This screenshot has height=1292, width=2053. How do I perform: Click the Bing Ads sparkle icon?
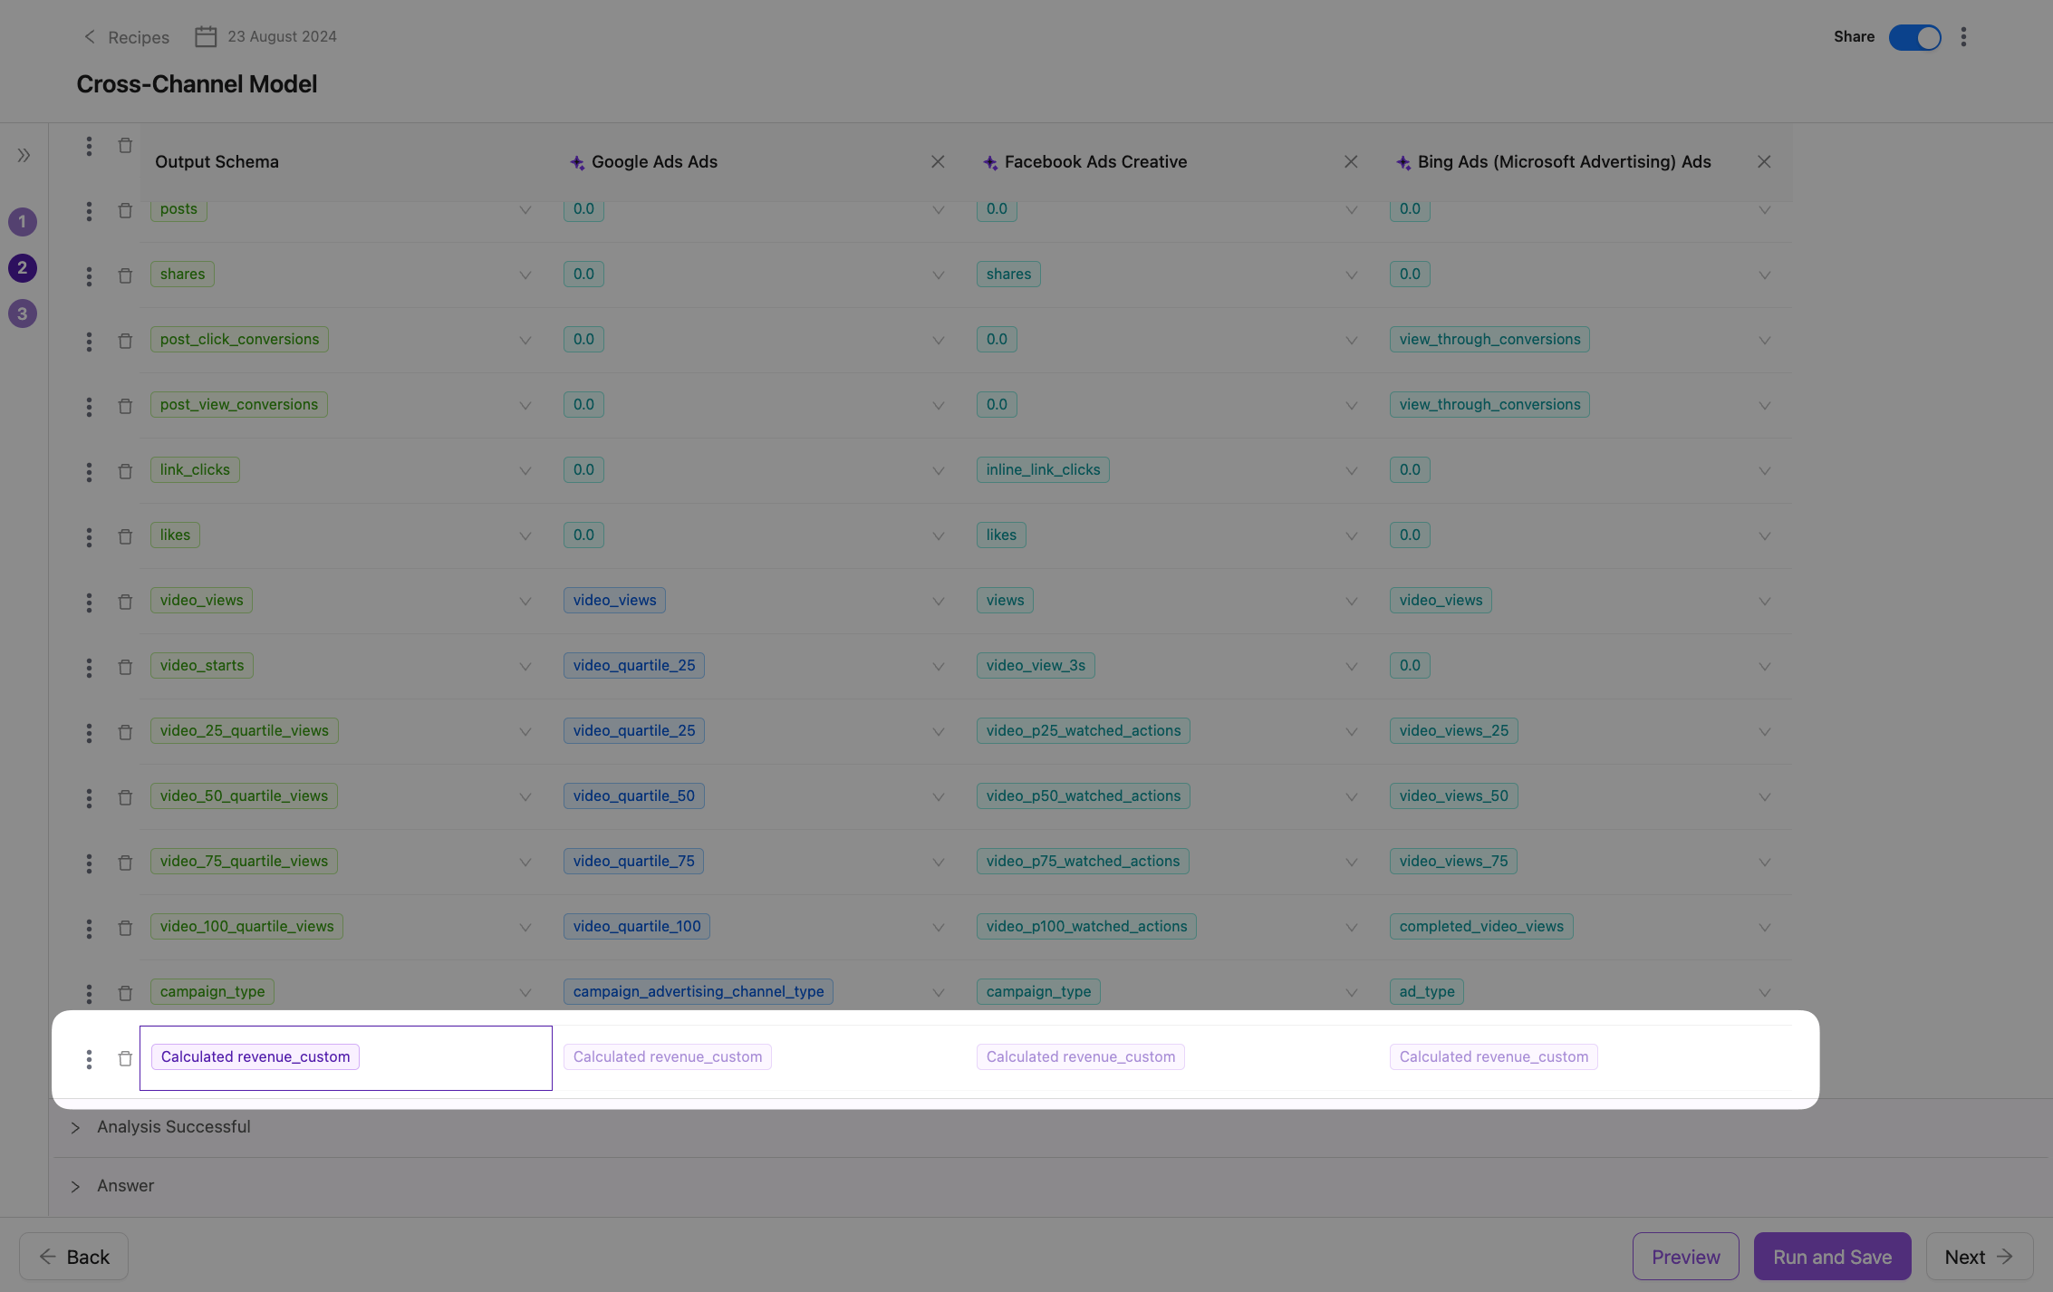(x=1403, y=163)
